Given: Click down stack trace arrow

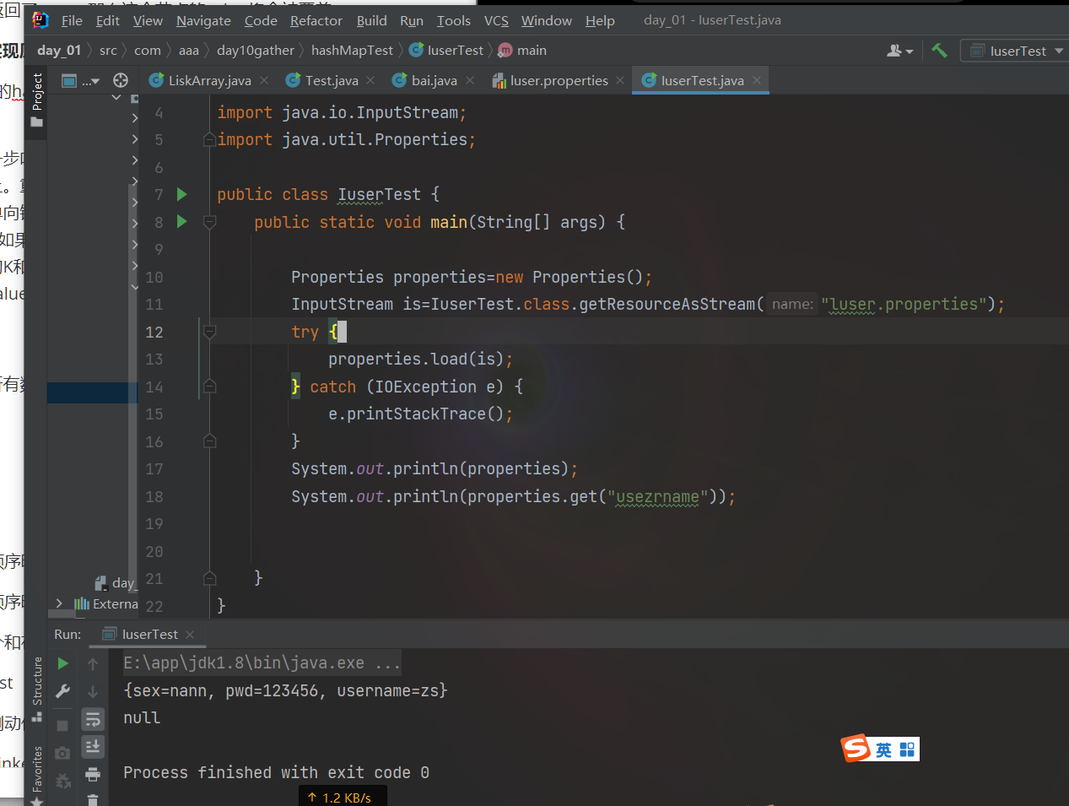Looking at the screenshot, I should click(93, 691).
